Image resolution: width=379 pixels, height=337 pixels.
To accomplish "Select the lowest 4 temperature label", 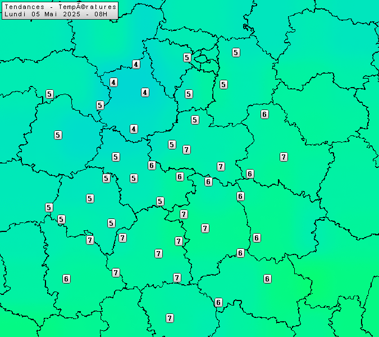I will (x=134, y=129).
